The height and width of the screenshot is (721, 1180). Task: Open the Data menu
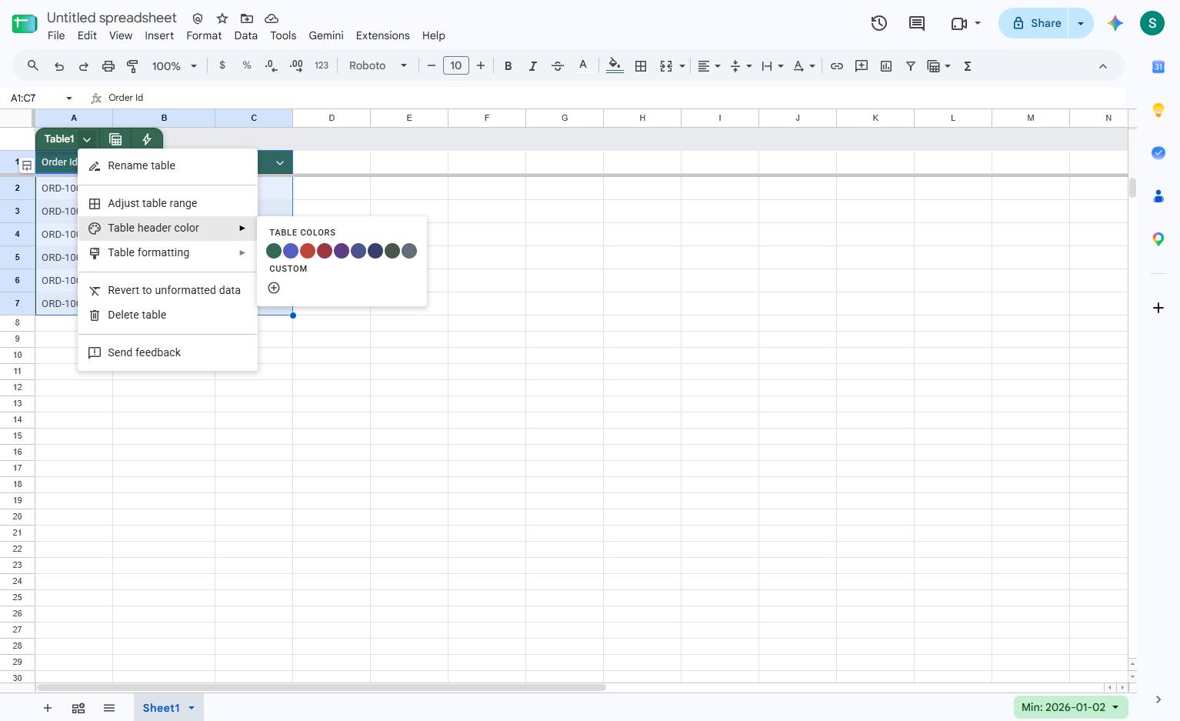(246, 35)
